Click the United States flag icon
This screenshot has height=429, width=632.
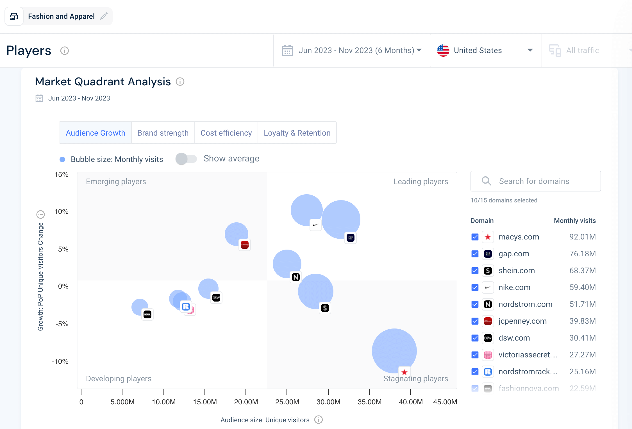pyautogui.click(x=443, y=51)
